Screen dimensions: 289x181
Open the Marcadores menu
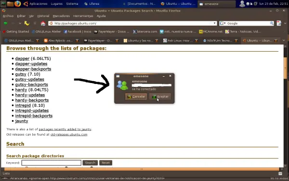[61, 16]
